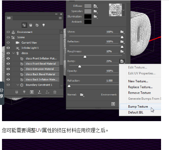Collapse the 3D panel with double-arrow icon
The height and width of the screenshot is (150, 169).
(x=56, y=14)
